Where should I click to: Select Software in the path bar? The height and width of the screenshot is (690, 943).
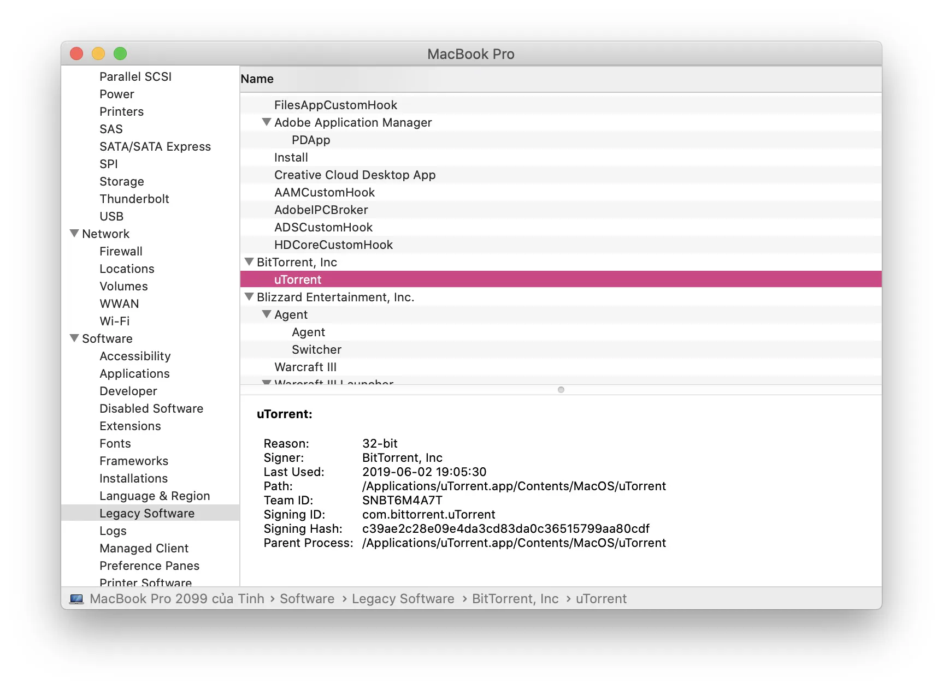(307, 599)
